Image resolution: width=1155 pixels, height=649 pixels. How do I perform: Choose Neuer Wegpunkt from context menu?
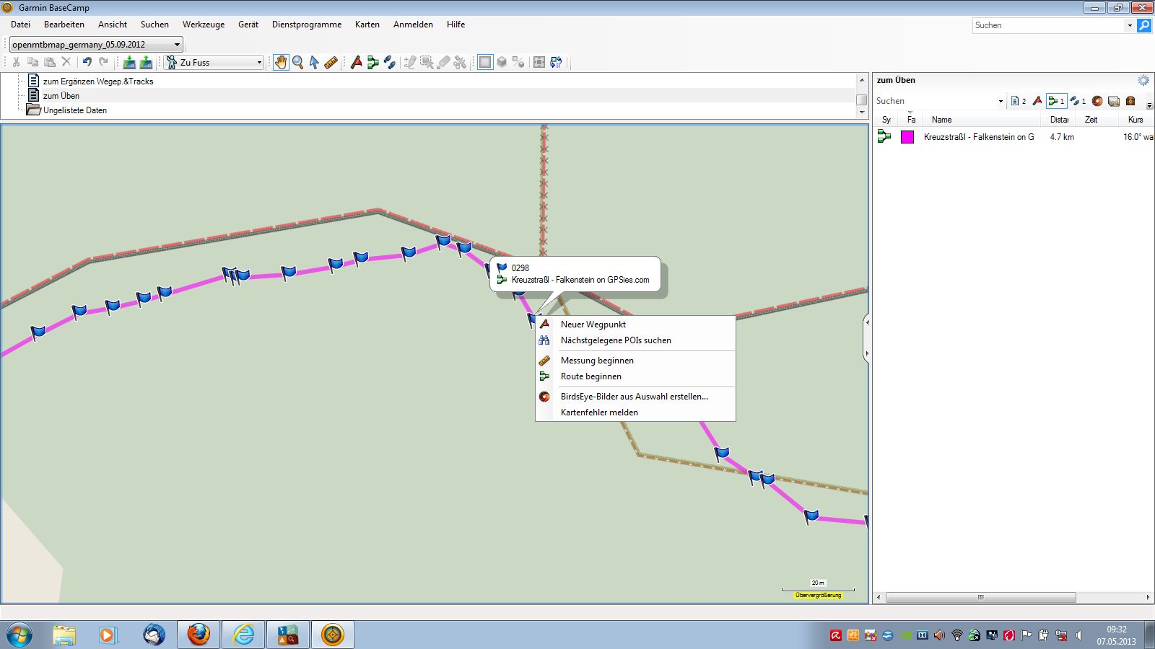pos(635,324)
